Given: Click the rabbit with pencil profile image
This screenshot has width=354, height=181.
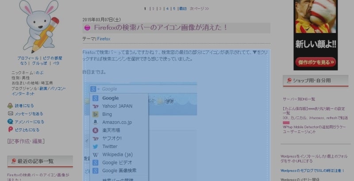Looking at the screenshot, I should pyautogui.click(x=39, y=26).
